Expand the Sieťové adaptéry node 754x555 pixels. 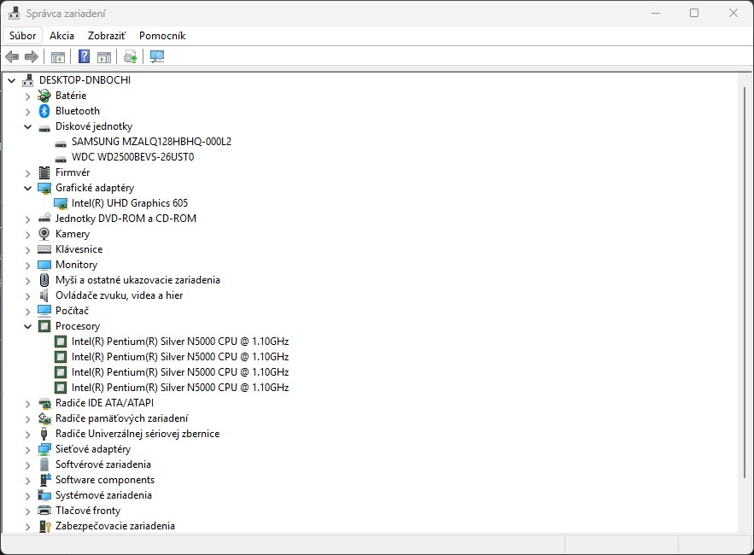click(26, 449)
